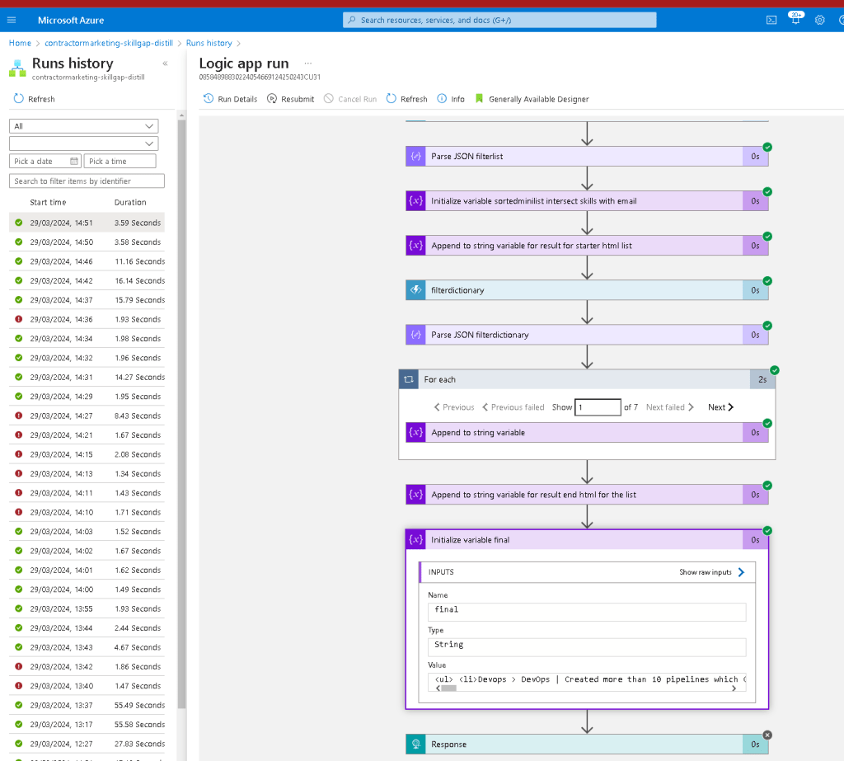Click Resubmit in the run toolbar
Viewport: 844px width, 761px height.
[x=291, y=99]
